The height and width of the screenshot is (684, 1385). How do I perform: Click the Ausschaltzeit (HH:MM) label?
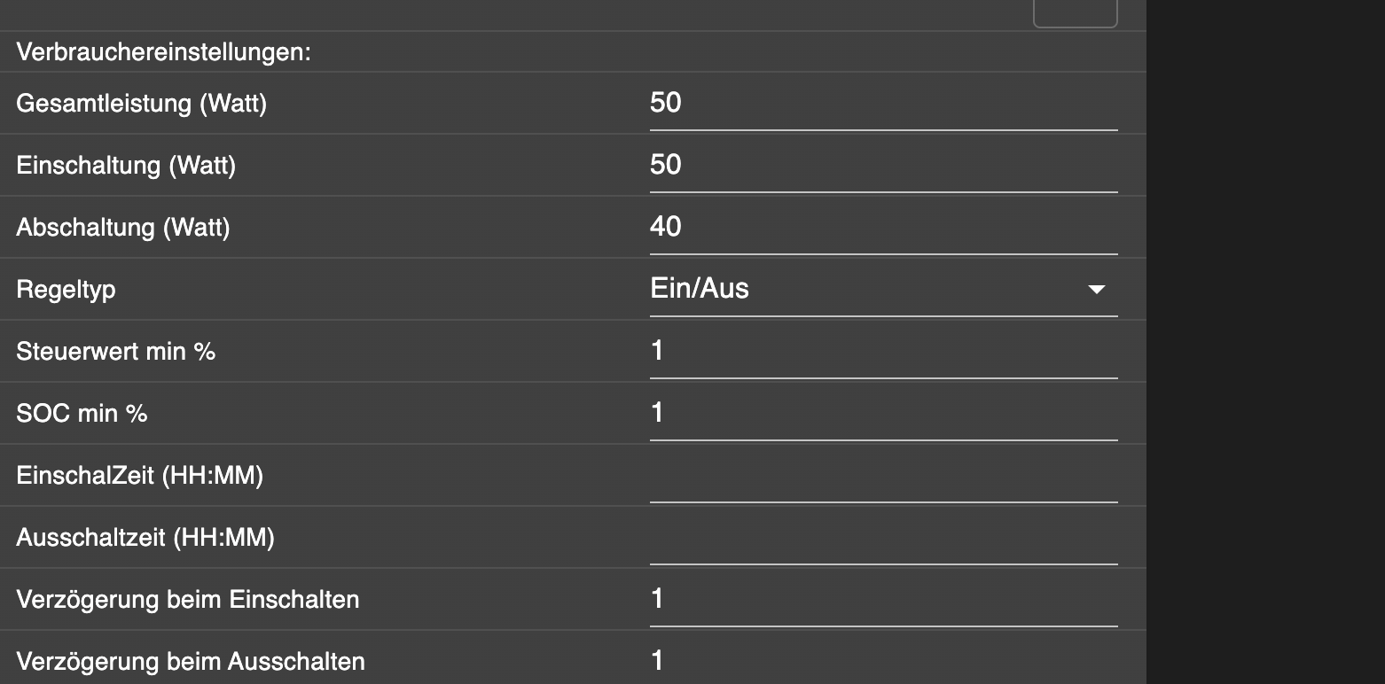coord(145,538)
